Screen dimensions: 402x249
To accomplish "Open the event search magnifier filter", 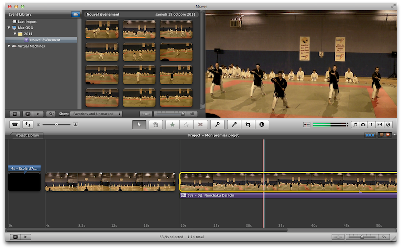I will (x=51, y=114).
